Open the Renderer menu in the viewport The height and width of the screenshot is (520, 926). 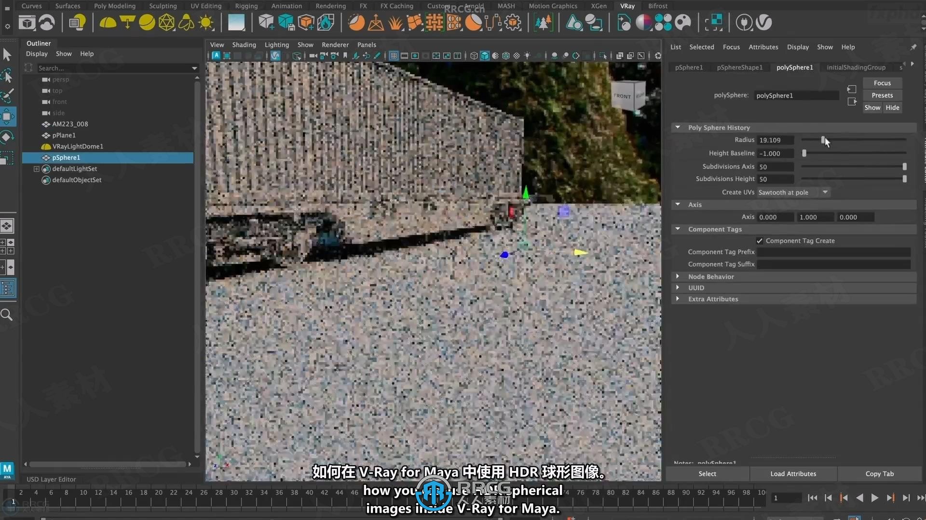coord(335,45)
